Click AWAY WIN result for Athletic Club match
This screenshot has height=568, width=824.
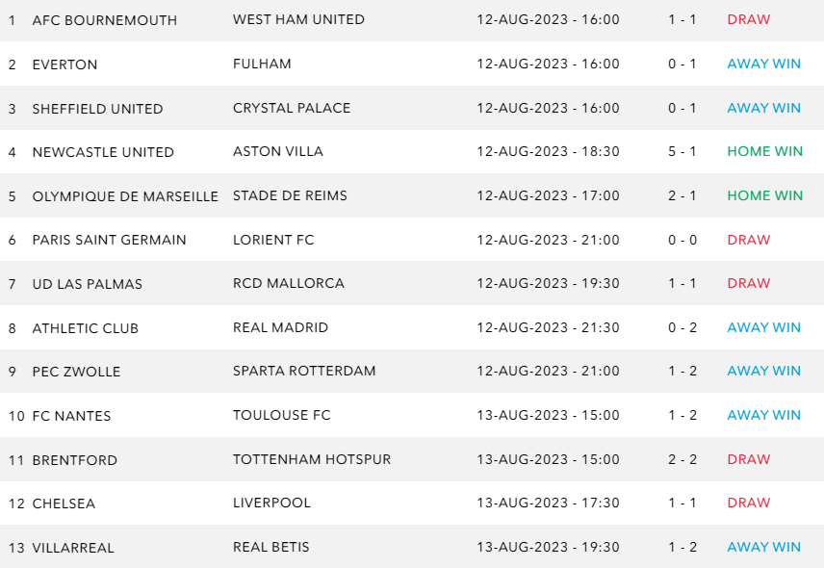click(763, 327)
